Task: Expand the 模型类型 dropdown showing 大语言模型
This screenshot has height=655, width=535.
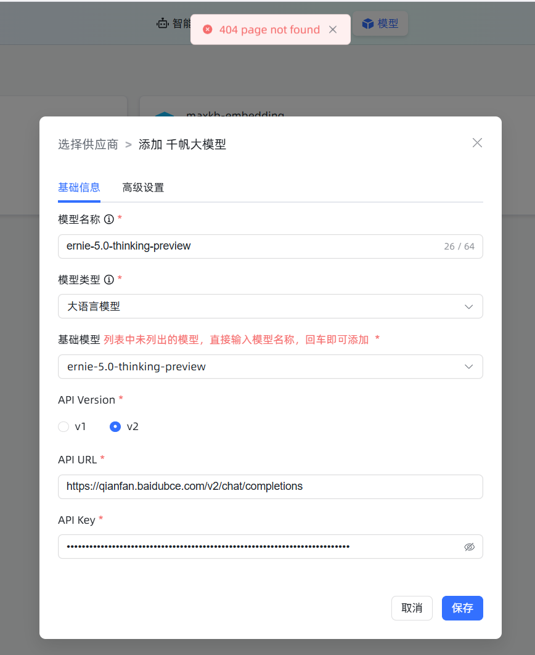Action: (x=270, y=306)
